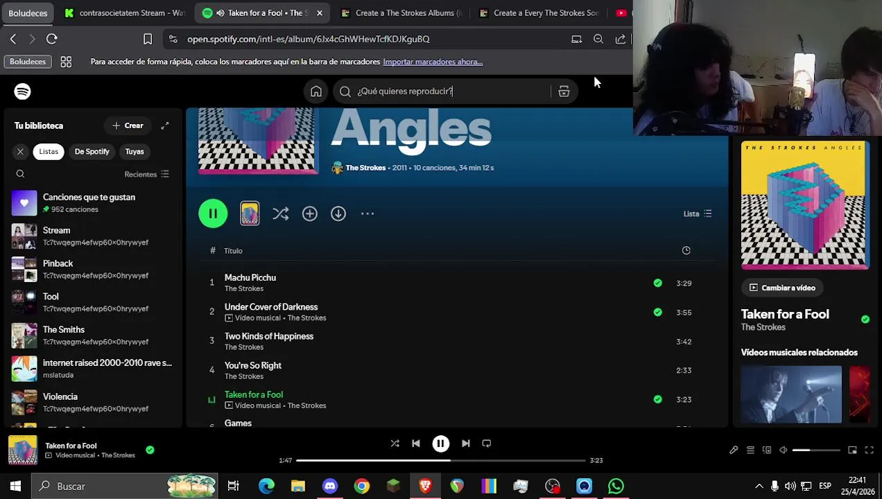Open the Recientes sort dropdown in library
Image resolution: width=882 pixels, height=499 pixels.
(146, 174)
